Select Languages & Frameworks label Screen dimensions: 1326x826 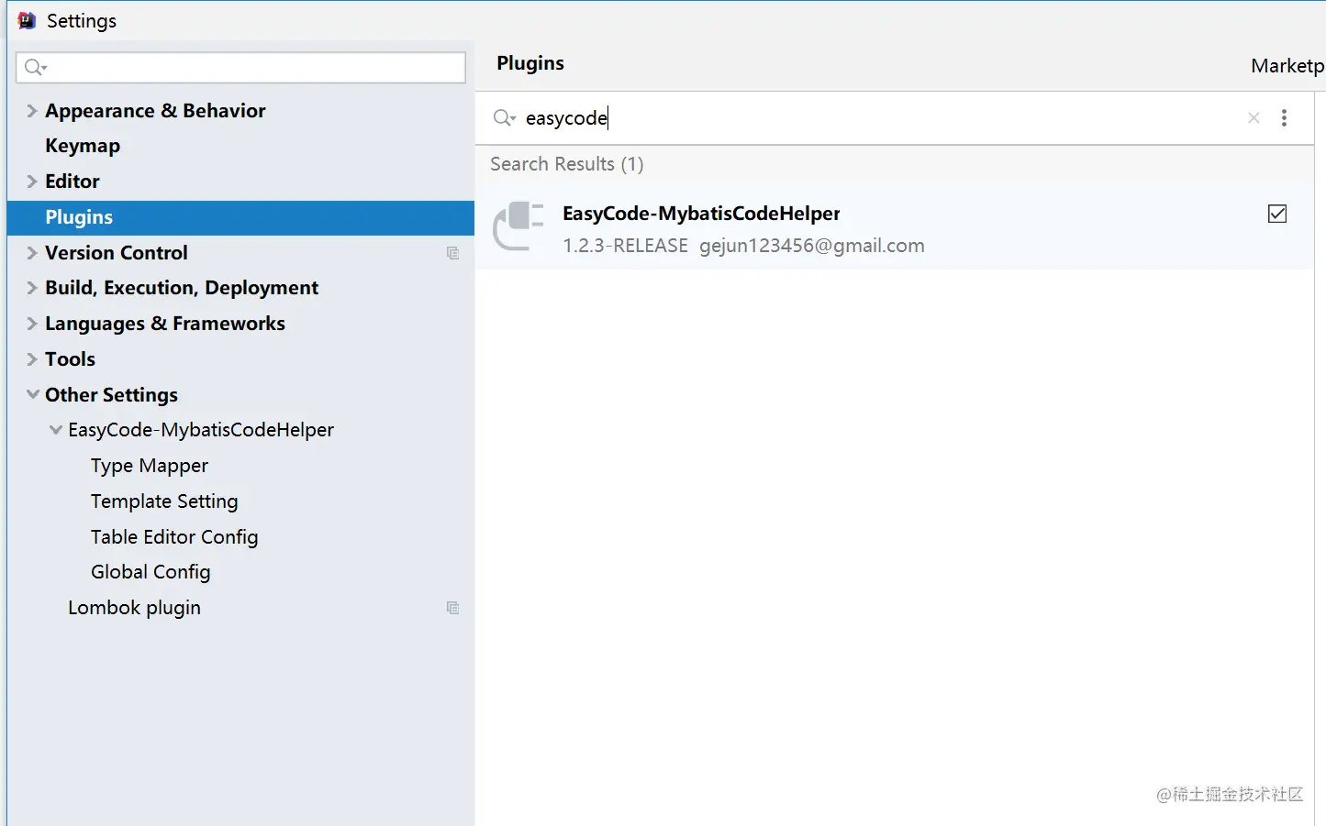point(165,324)
